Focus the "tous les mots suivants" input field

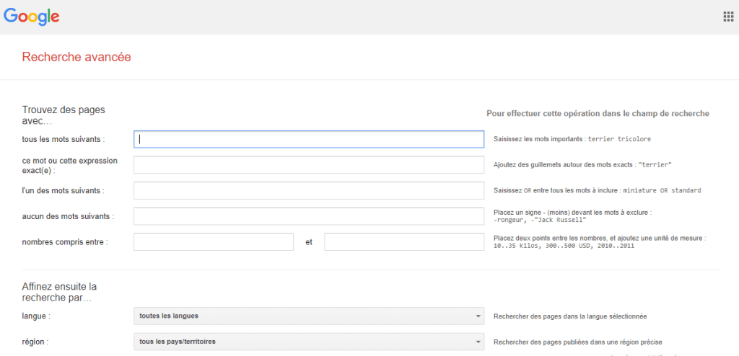[x=308, y=139]
